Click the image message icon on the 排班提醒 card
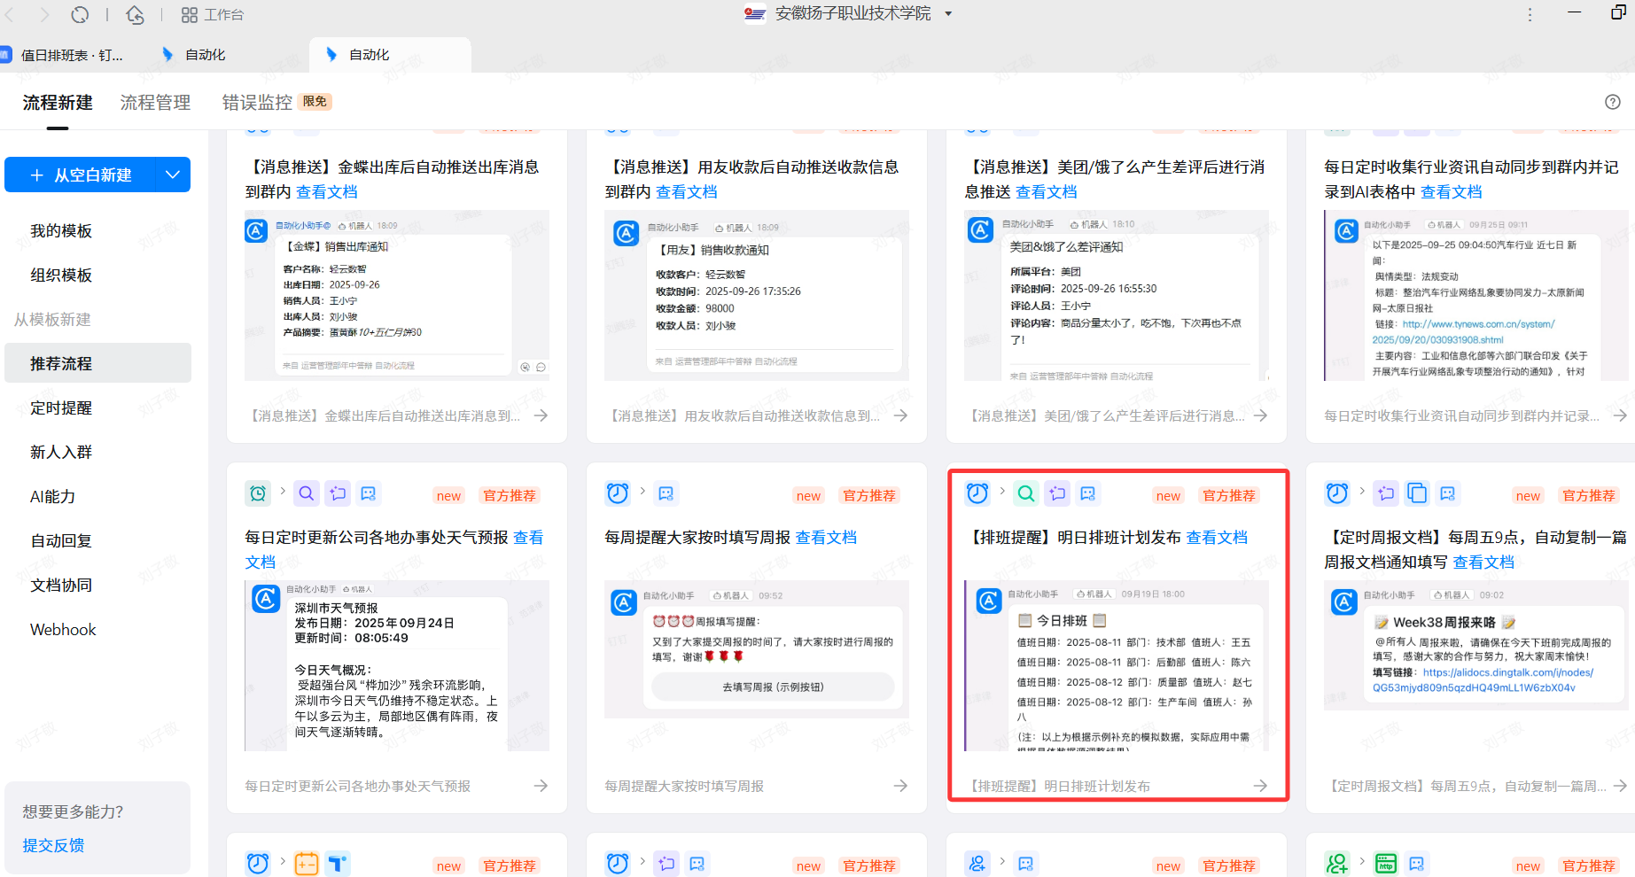This screenshot has width=1635, height=877. pos(1088,493)
